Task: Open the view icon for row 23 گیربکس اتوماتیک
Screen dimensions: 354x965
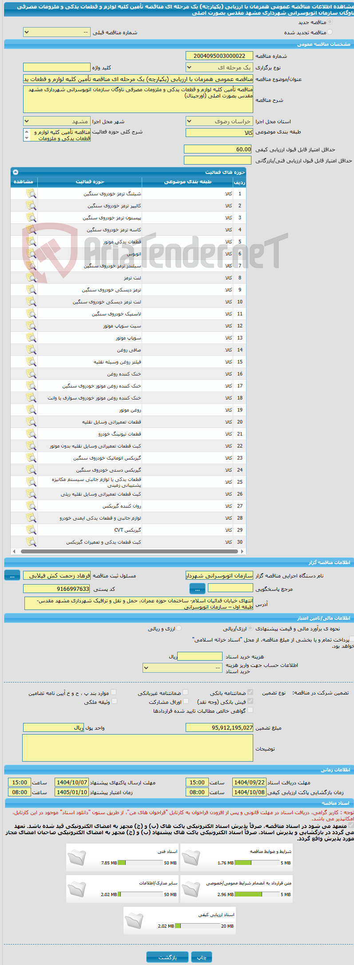Action: [x=31, y=458]
